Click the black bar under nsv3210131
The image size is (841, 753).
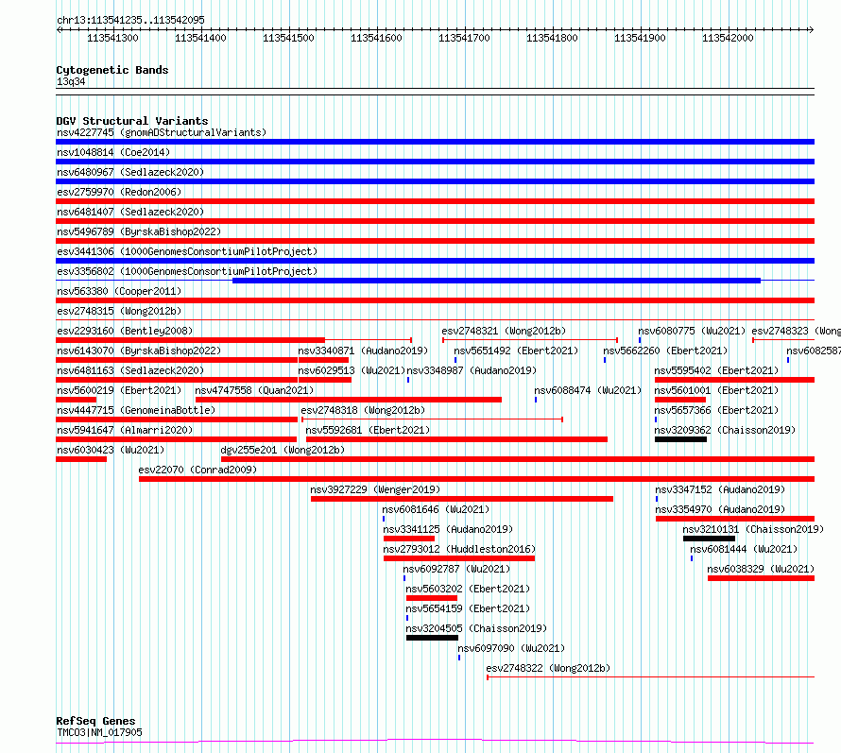(x=709, y=539)
